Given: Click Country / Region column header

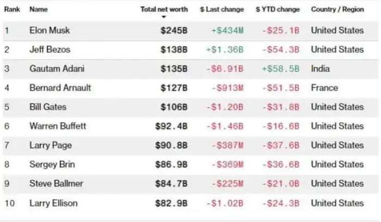Looking at the screenshot, I should click(337, 9).
